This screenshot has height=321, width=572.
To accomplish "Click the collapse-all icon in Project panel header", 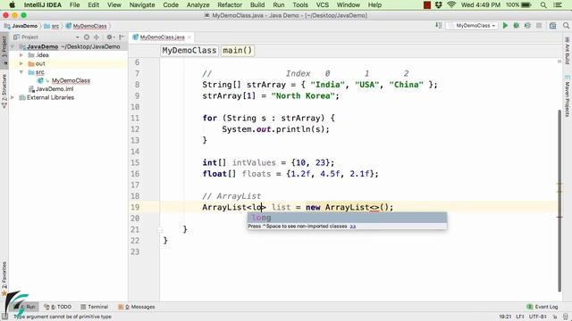I will tap(97, 37).
